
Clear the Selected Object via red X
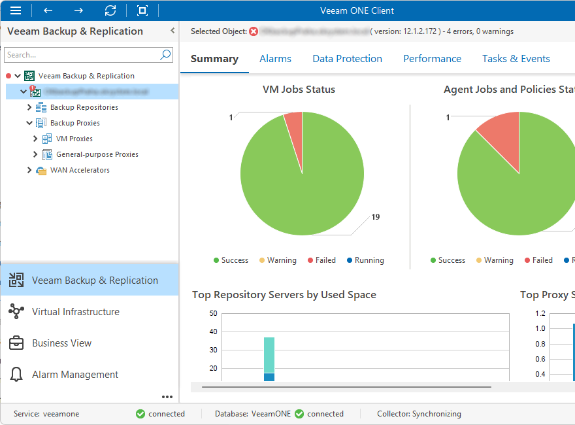254,31
